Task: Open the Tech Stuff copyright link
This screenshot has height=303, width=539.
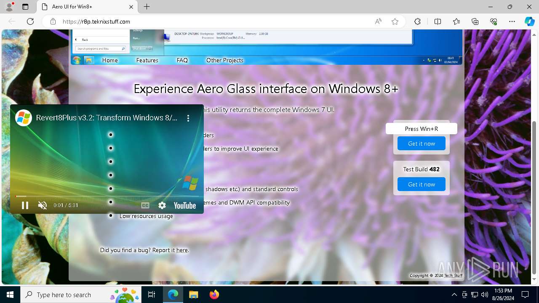Action: point(454,276)
